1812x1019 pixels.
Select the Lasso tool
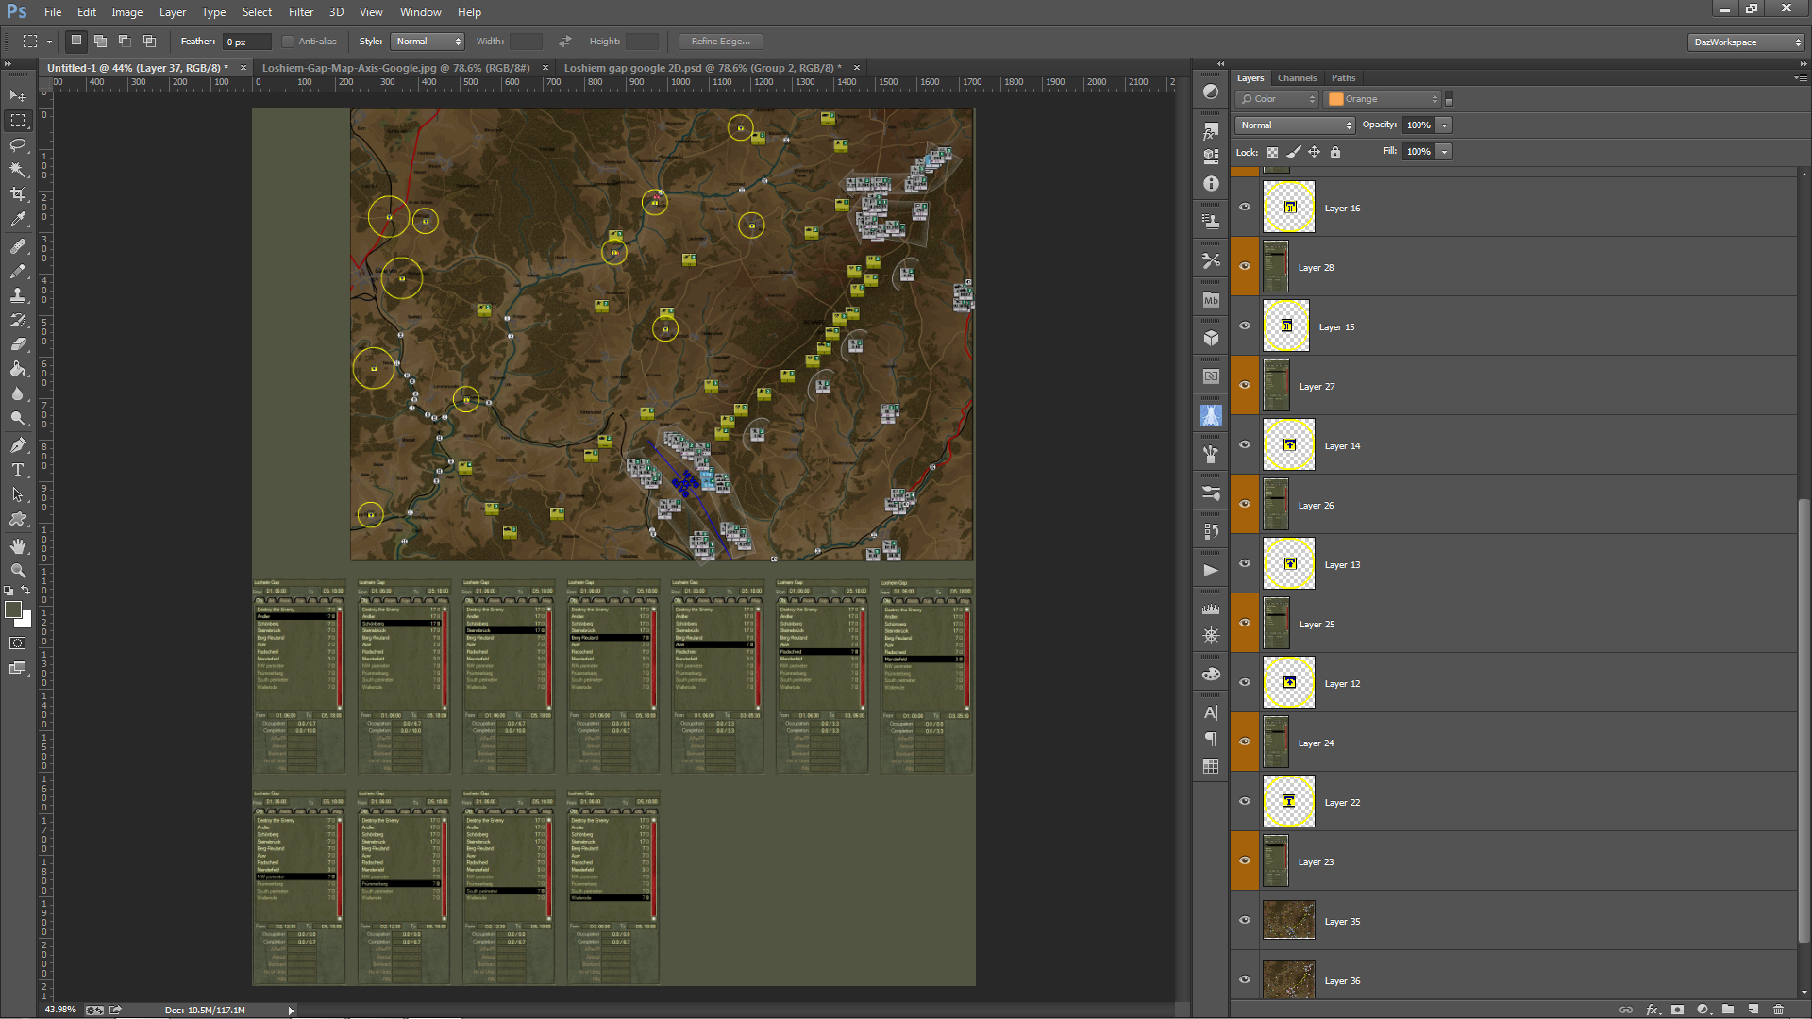tap(18, 145)
